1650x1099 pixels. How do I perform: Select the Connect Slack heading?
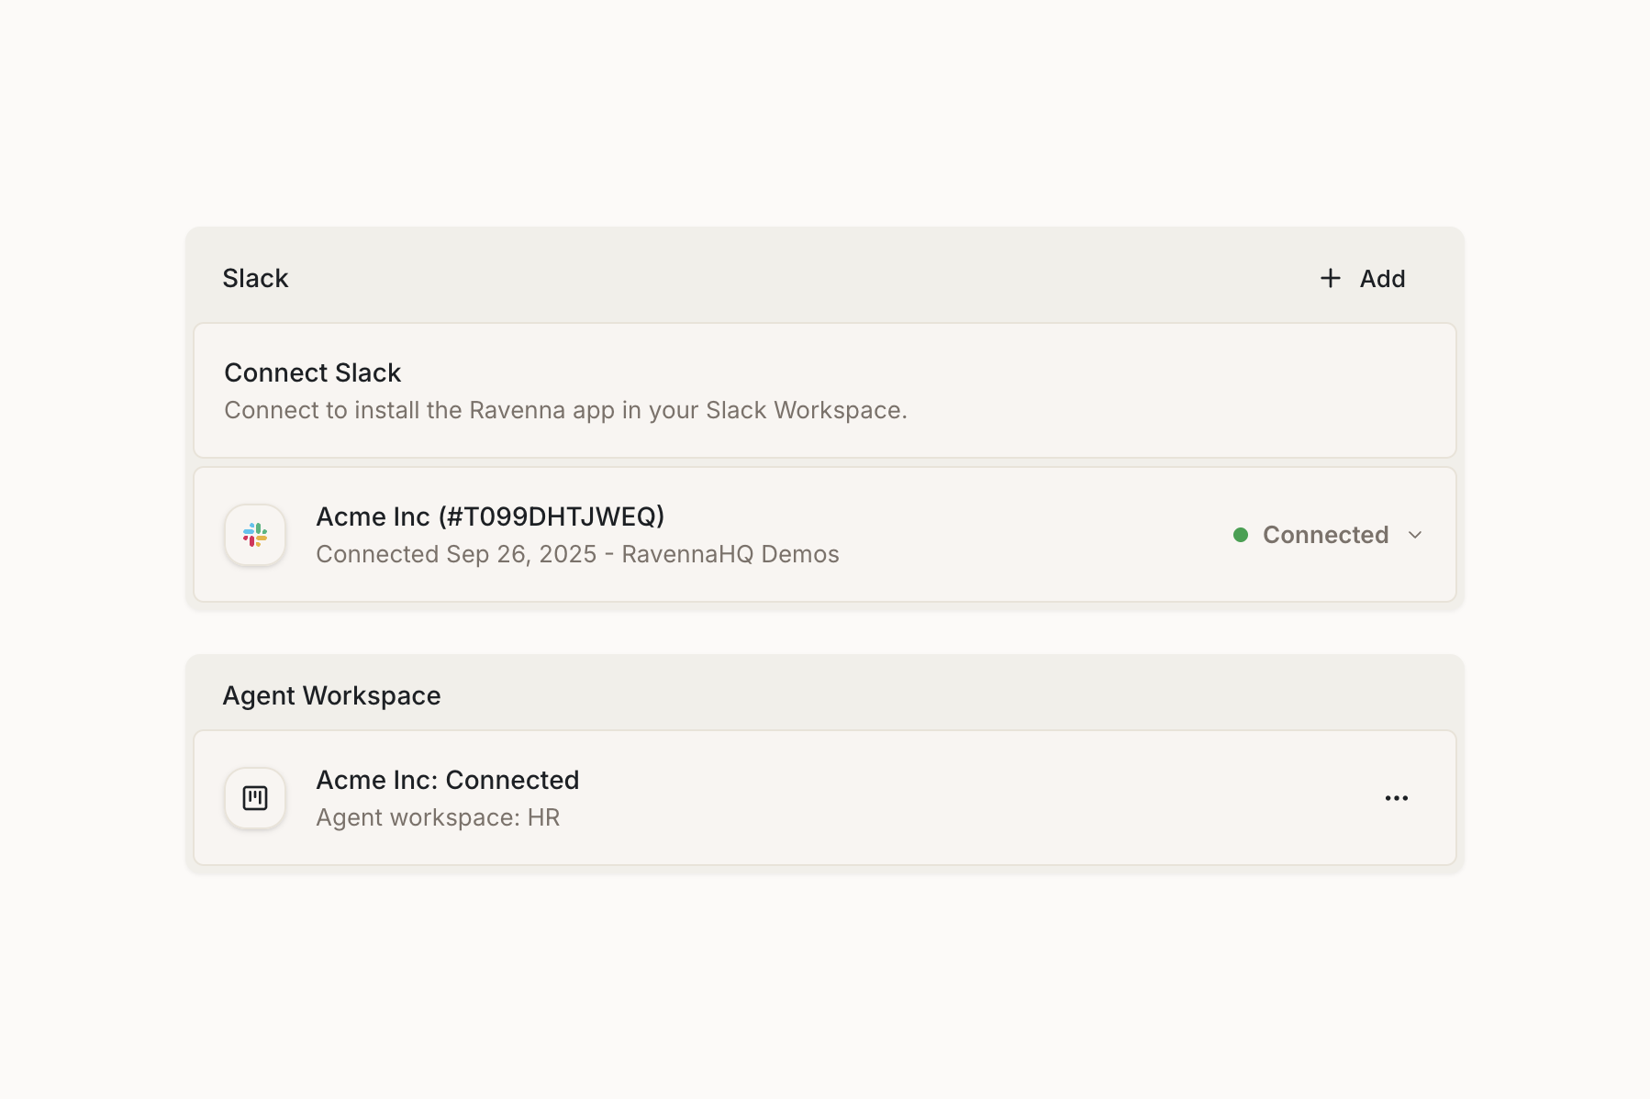[312, 372]
